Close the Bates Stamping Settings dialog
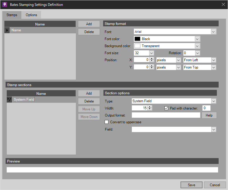Viewport: 228px width, 190px height. [x=223, y=4]
